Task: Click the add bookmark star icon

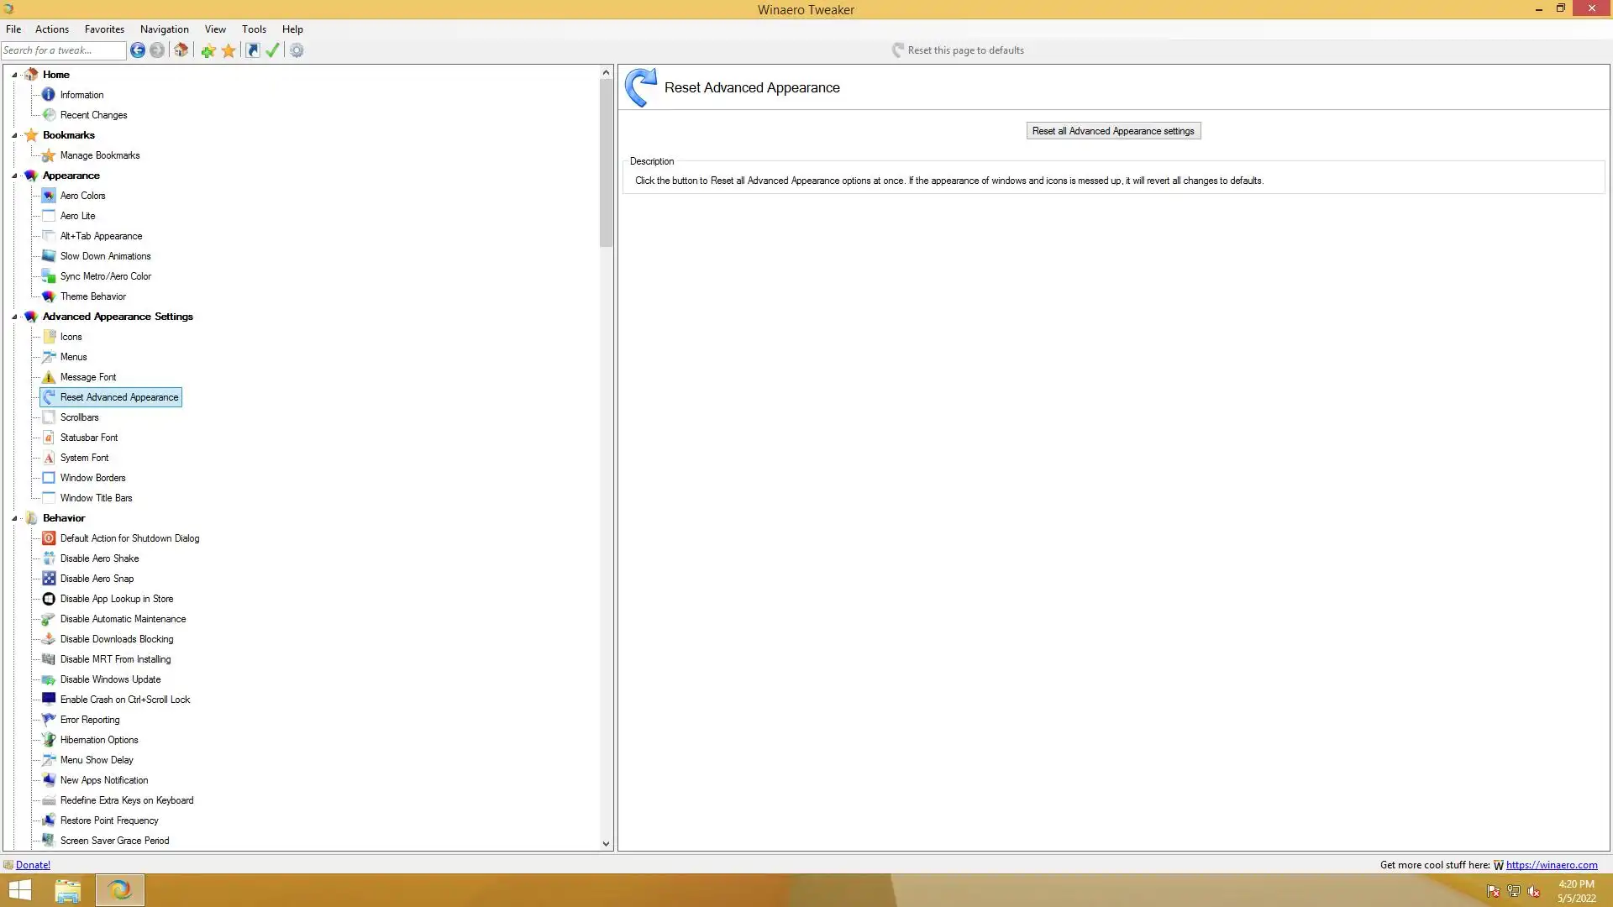Action: [208, 50]
